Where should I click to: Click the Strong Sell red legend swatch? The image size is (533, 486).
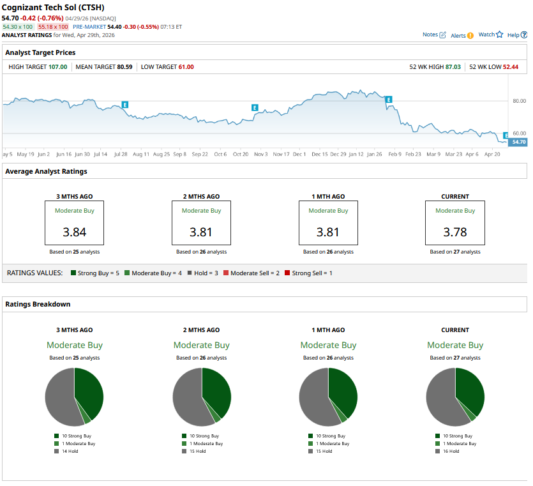click(x=287, y=273)
